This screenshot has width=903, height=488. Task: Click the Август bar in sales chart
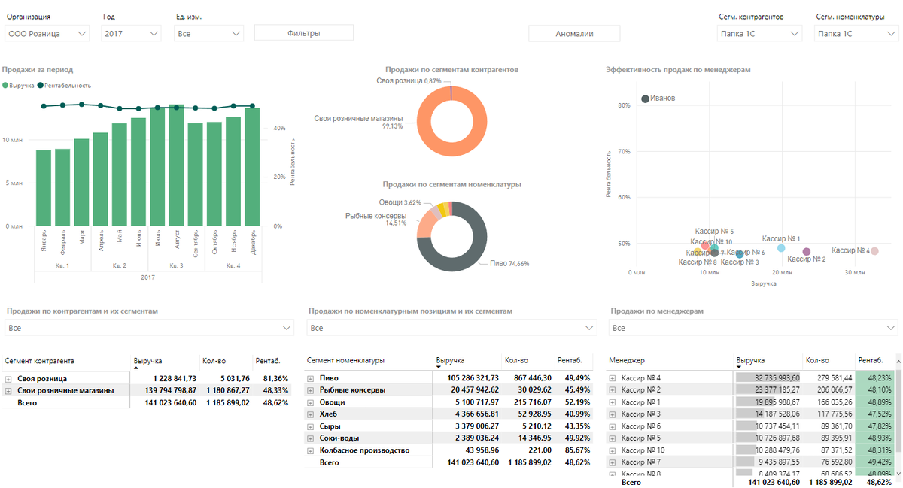point(176,165)
